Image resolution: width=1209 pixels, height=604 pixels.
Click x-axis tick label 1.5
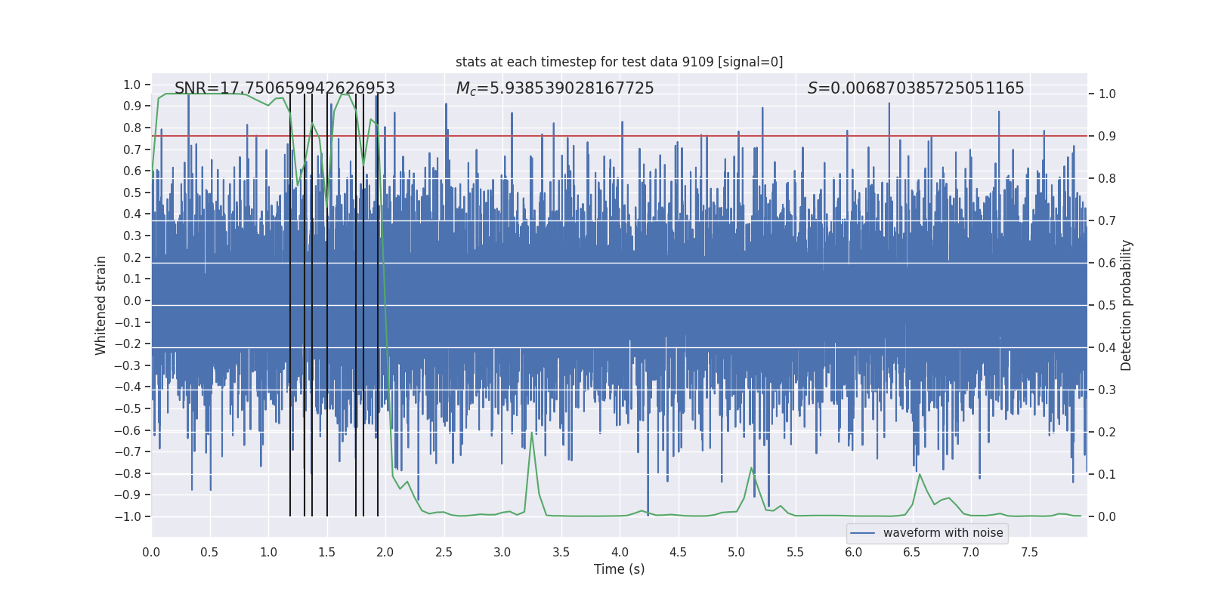326,553
